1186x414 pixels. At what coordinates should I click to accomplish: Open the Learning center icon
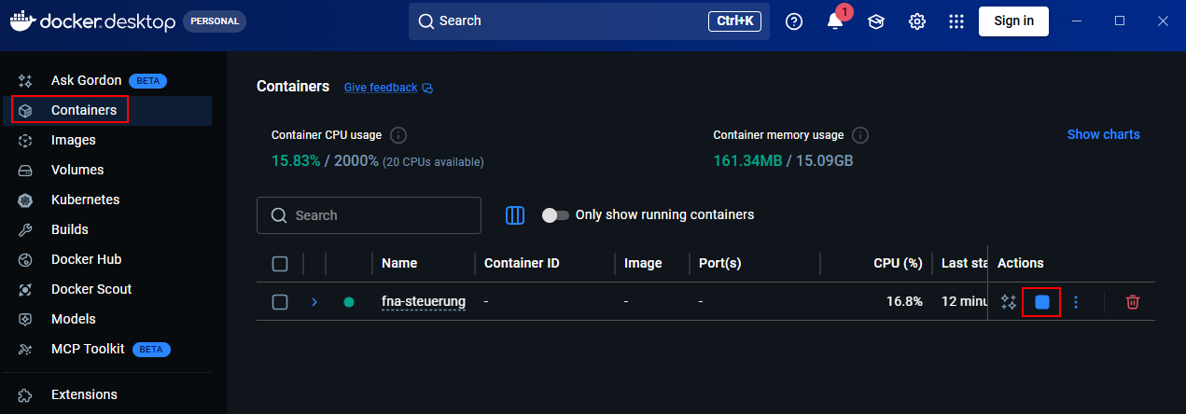pos(876,21)
